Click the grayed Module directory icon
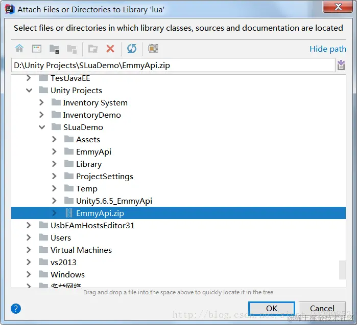This screenshot has width=357, height=325. tap(72, 49)
